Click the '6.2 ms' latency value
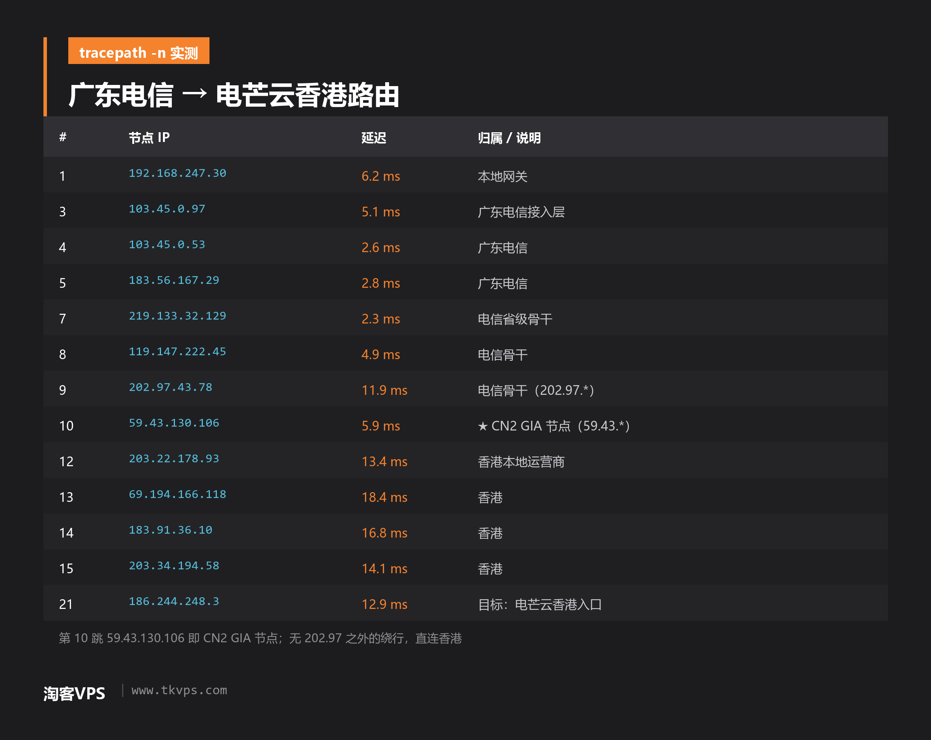 coord(381,176)
